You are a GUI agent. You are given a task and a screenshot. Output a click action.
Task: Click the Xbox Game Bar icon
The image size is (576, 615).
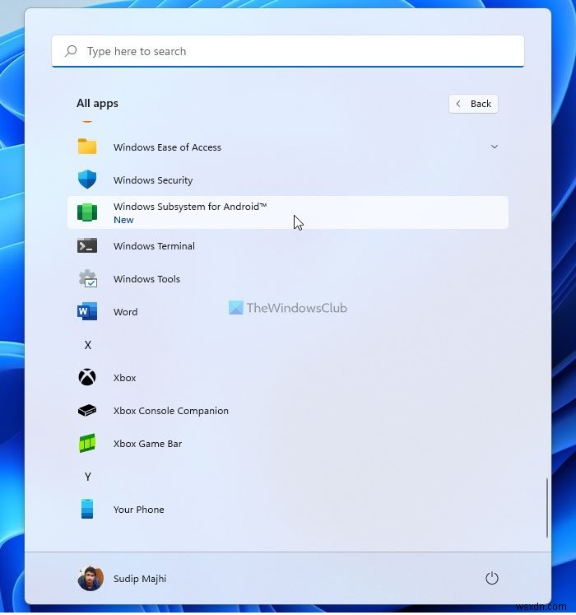click(87, 444)
